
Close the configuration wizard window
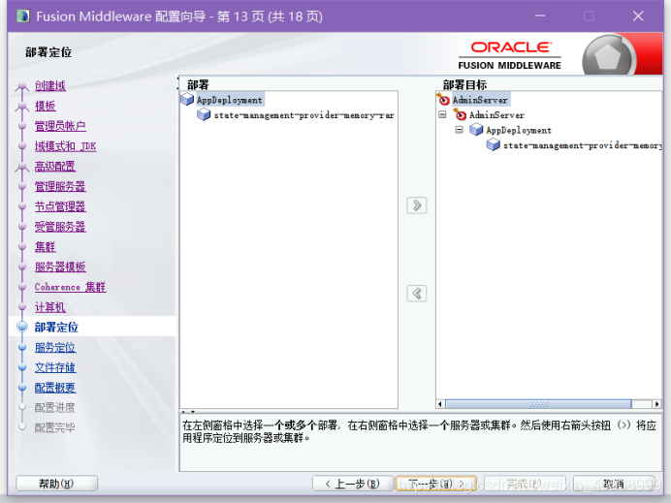point(638,16)
